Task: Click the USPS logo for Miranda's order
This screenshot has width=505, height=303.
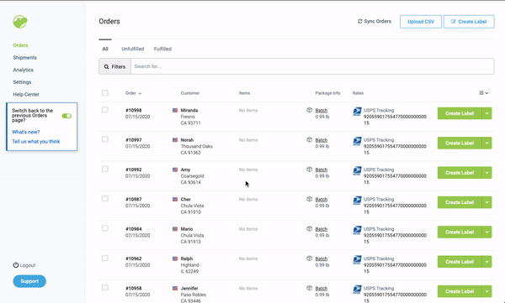Action: pyautogui.click(x=357, y=112)
